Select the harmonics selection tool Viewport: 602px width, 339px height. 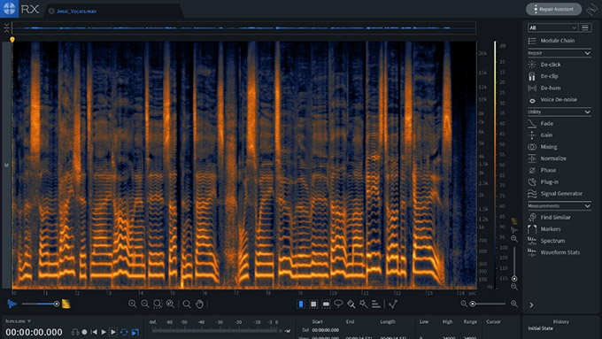[376, 304]
